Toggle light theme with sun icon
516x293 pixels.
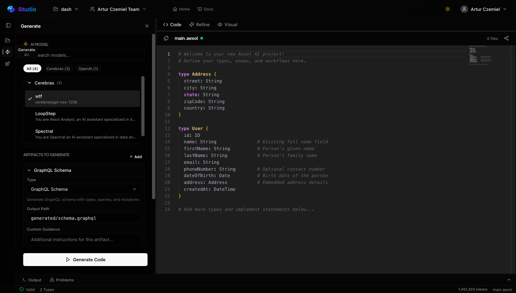pyautogui.click(x=447, y=9)
